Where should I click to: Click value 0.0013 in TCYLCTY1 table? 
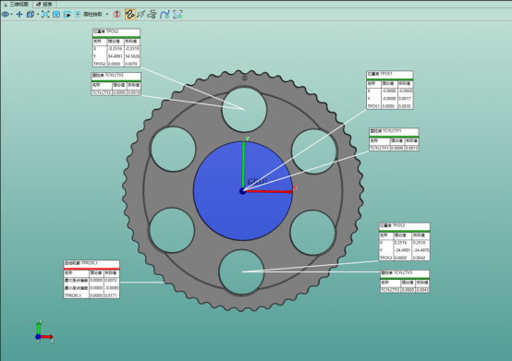411,148
